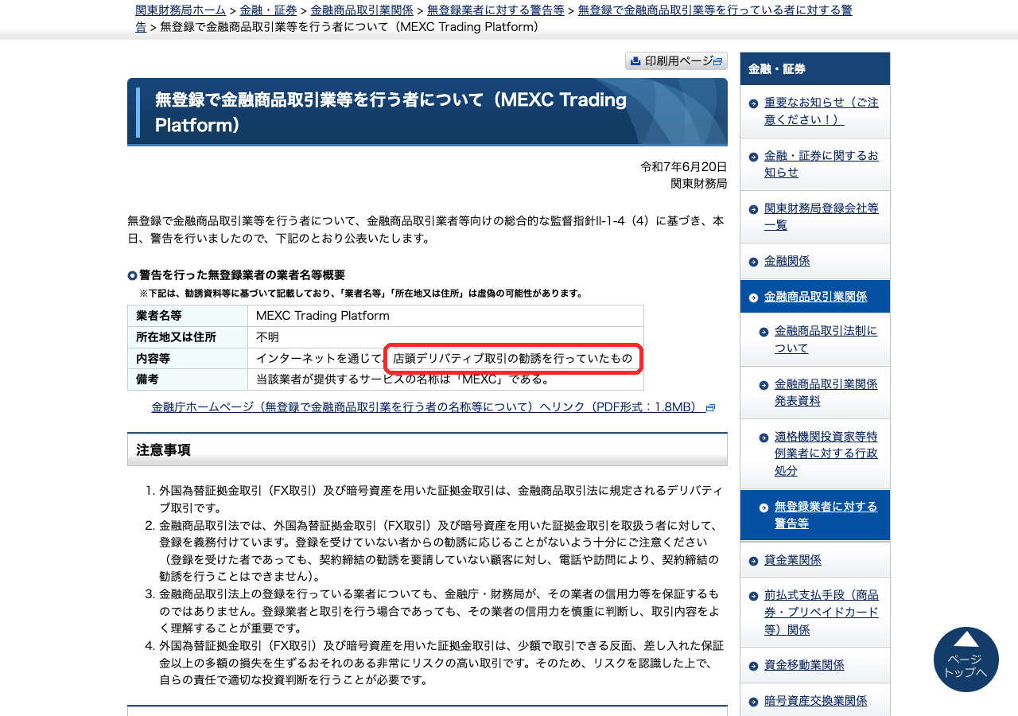Jump back up with the ページトップへ button

(x=966, y=660)
